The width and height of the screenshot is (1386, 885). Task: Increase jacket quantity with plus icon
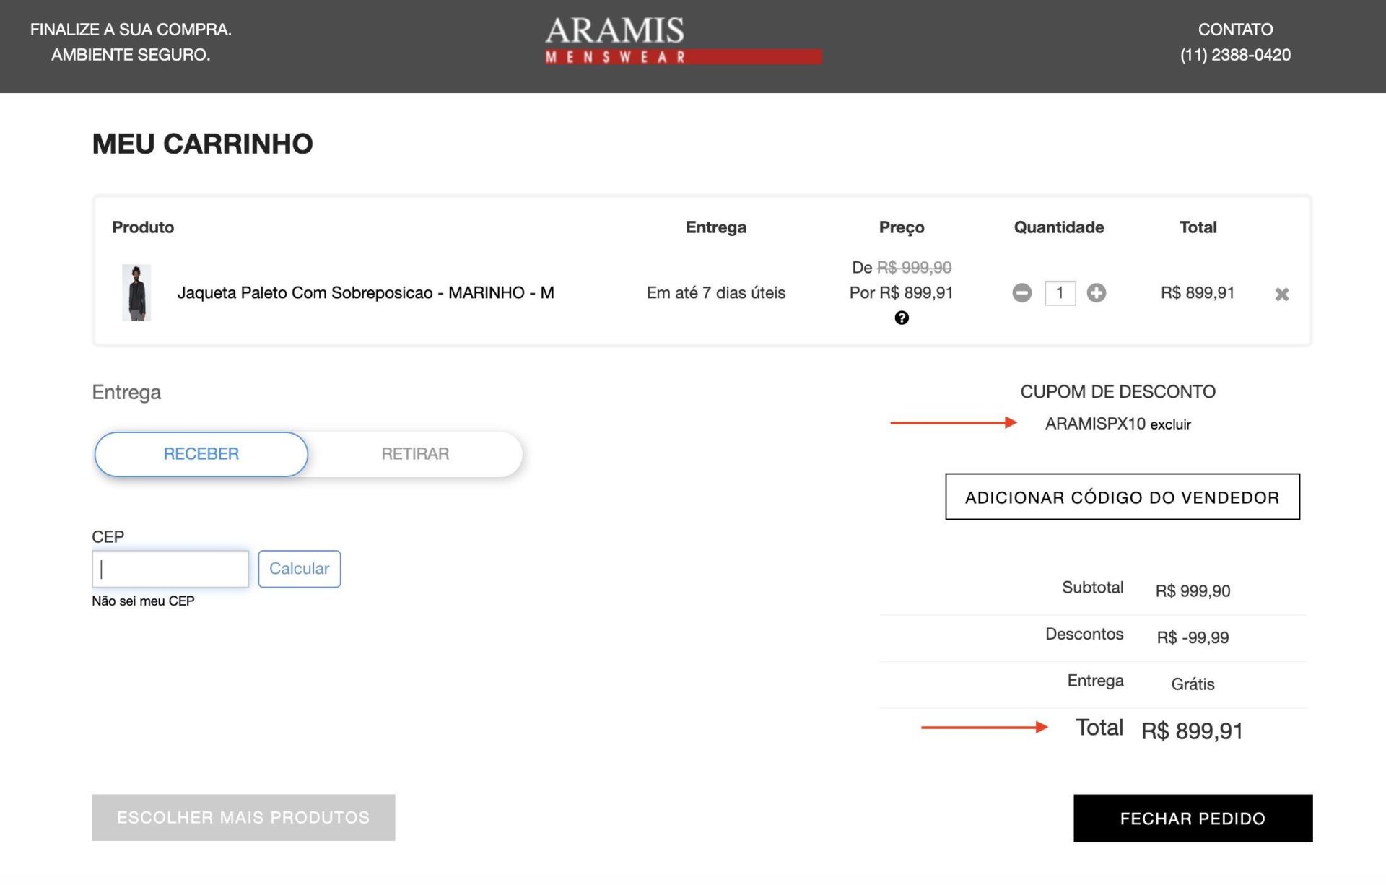click(x=1096, y=293)
